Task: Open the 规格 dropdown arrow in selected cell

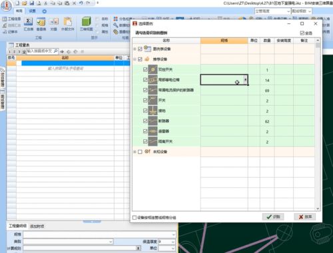Action: click(x=245, y=79)
